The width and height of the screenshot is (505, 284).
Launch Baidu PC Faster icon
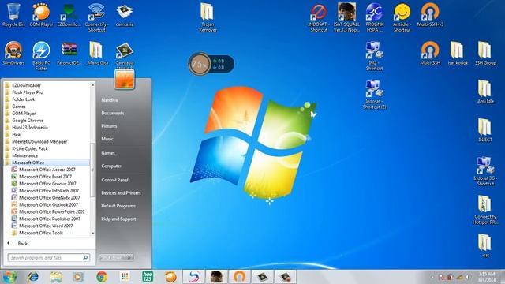[x=41, y=56]
